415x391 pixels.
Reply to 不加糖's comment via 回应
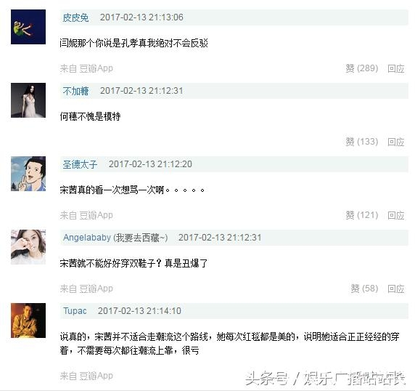point(396,142)
